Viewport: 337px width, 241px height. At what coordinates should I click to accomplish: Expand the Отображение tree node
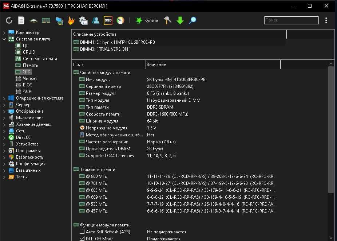[x=4, y=112]
